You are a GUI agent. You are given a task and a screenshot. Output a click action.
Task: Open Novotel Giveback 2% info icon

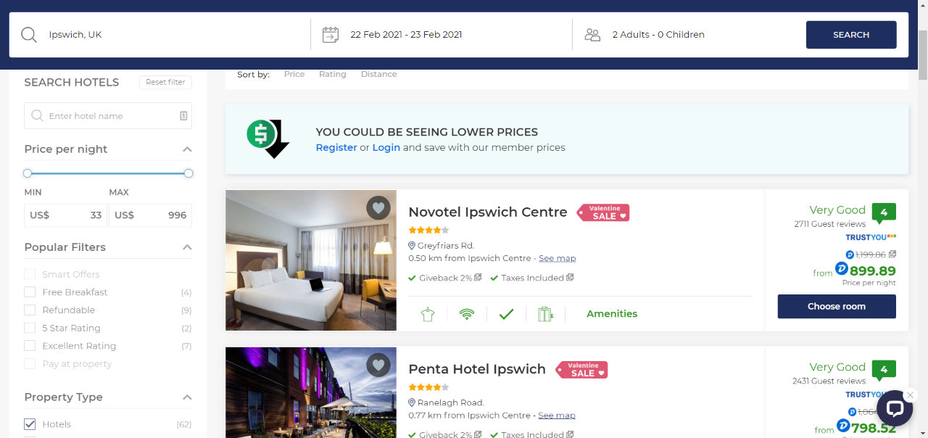click(478, 278)
